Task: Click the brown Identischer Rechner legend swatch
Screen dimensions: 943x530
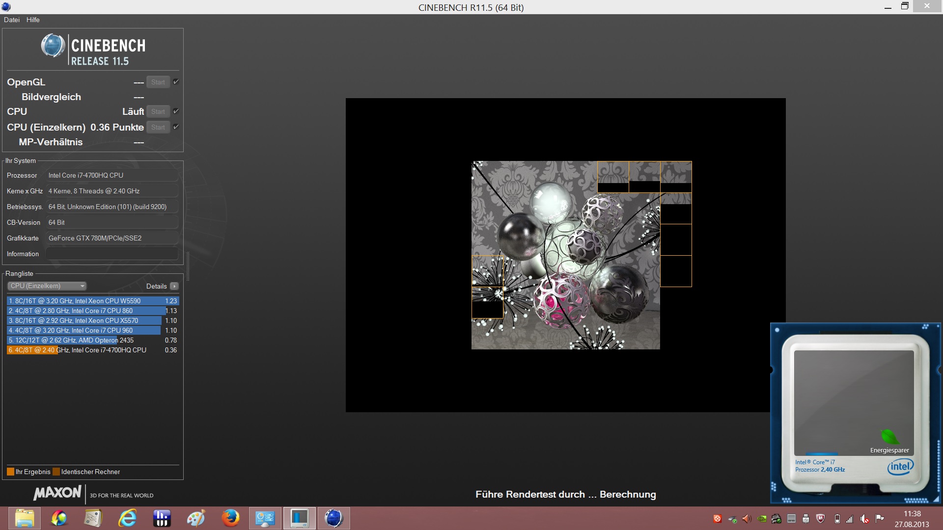Action: (x=56, y=472)
